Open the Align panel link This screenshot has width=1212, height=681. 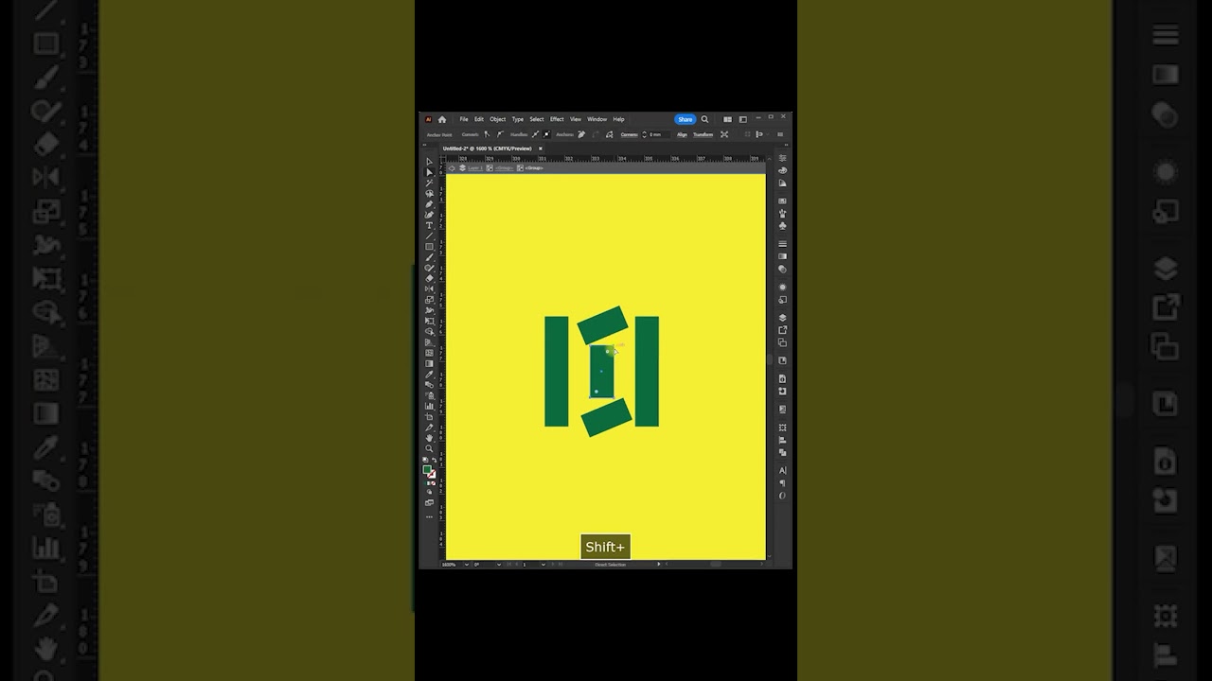682,134
